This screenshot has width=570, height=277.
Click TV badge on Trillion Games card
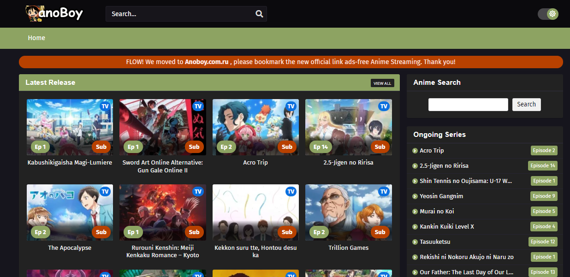pyautogui.click(x=384, y=192)
